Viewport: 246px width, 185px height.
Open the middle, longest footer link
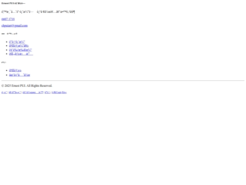pos(33,92)
